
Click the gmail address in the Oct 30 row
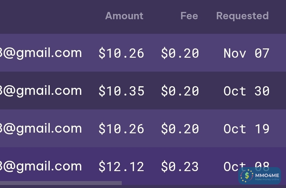(41, 91)
